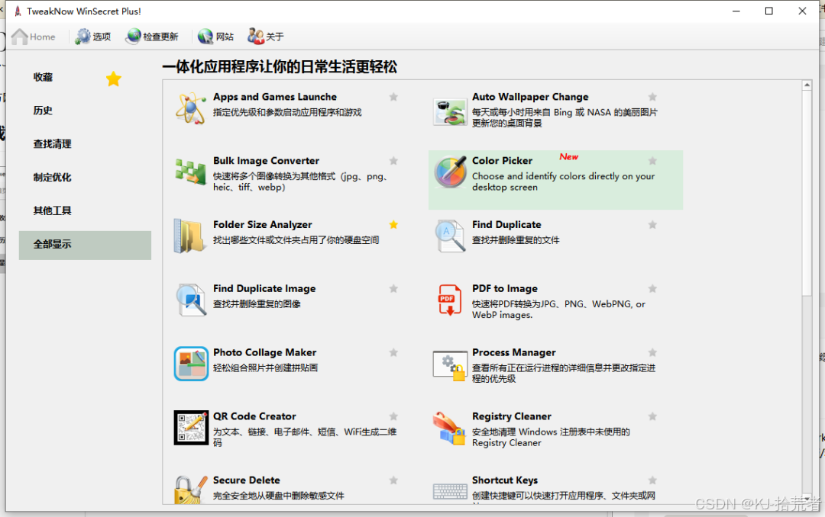This screenshot has height=517, width=825.
Task: Star the Secure Delete tool
Action: 393,480
